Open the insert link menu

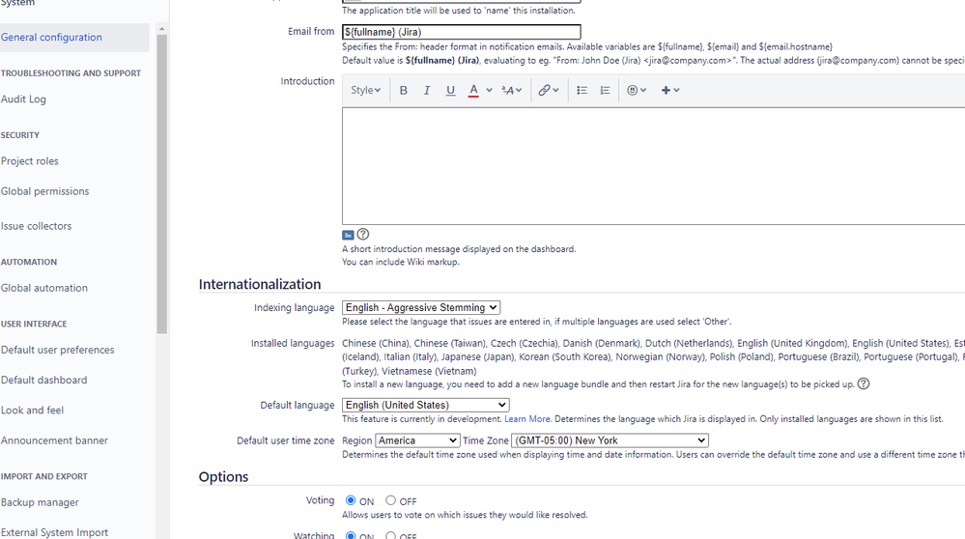(549, 91)
